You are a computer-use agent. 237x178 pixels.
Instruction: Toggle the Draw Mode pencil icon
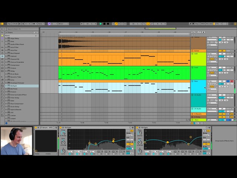tap(190, 24)
